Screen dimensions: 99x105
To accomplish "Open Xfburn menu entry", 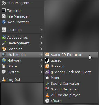I will point(71,101).
